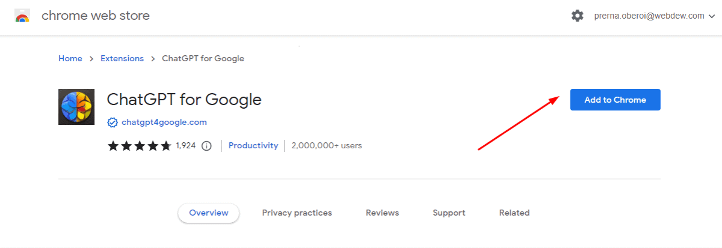This screenshot has height=248, width=722.
Task: Go to Home breadcrumb link
Action: [70, 59]
